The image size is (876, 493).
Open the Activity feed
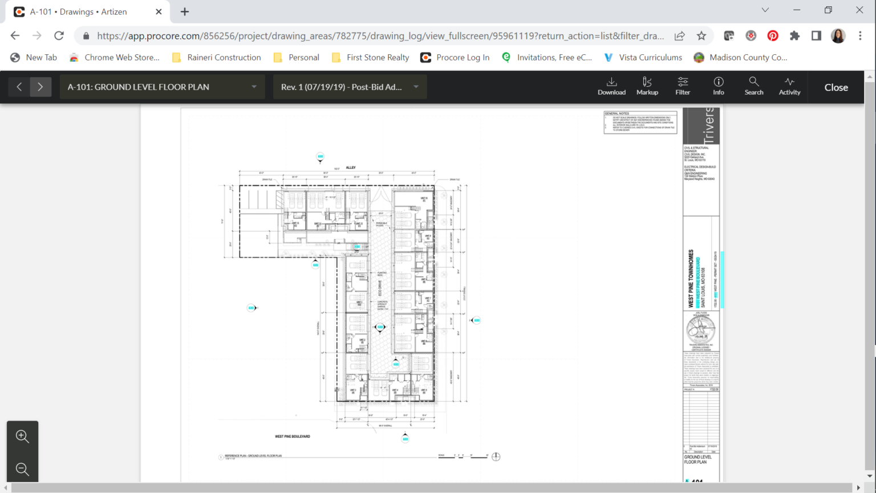pos(789,87)
